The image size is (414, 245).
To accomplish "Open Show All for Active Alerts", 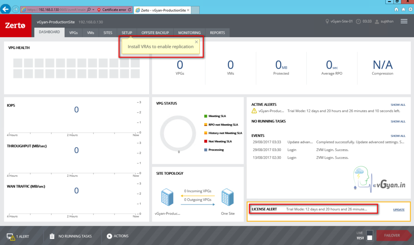I will (x=398, y=105).
